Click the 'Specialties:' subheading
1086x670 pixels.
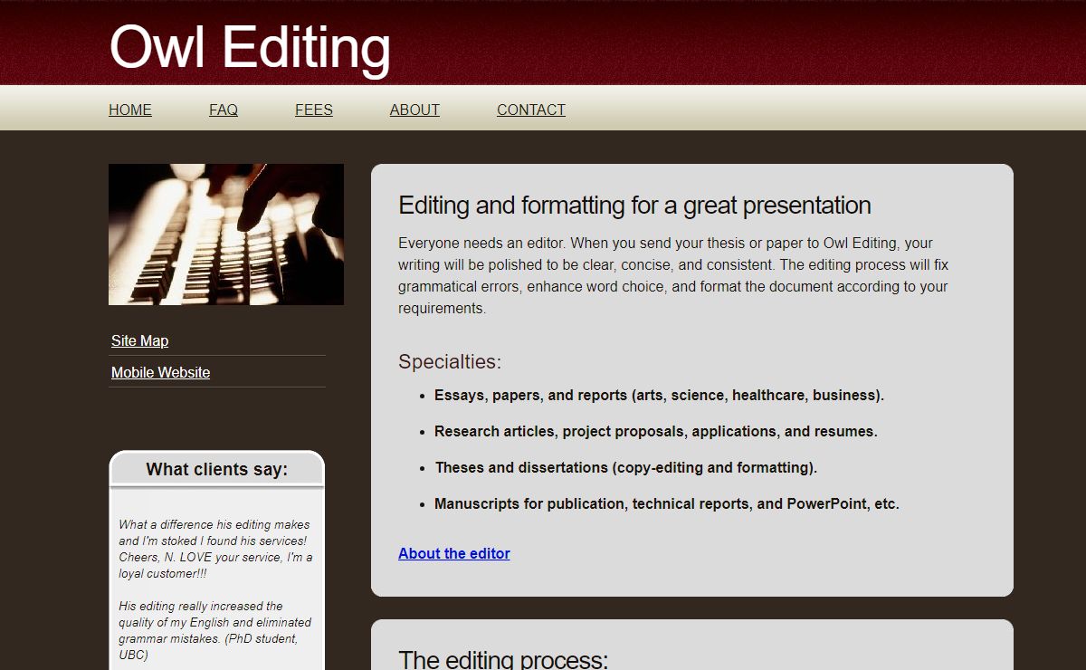click(450, 361)
